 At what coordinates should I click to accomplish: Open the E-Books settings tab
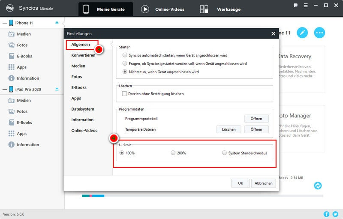(x=79, y=87)
